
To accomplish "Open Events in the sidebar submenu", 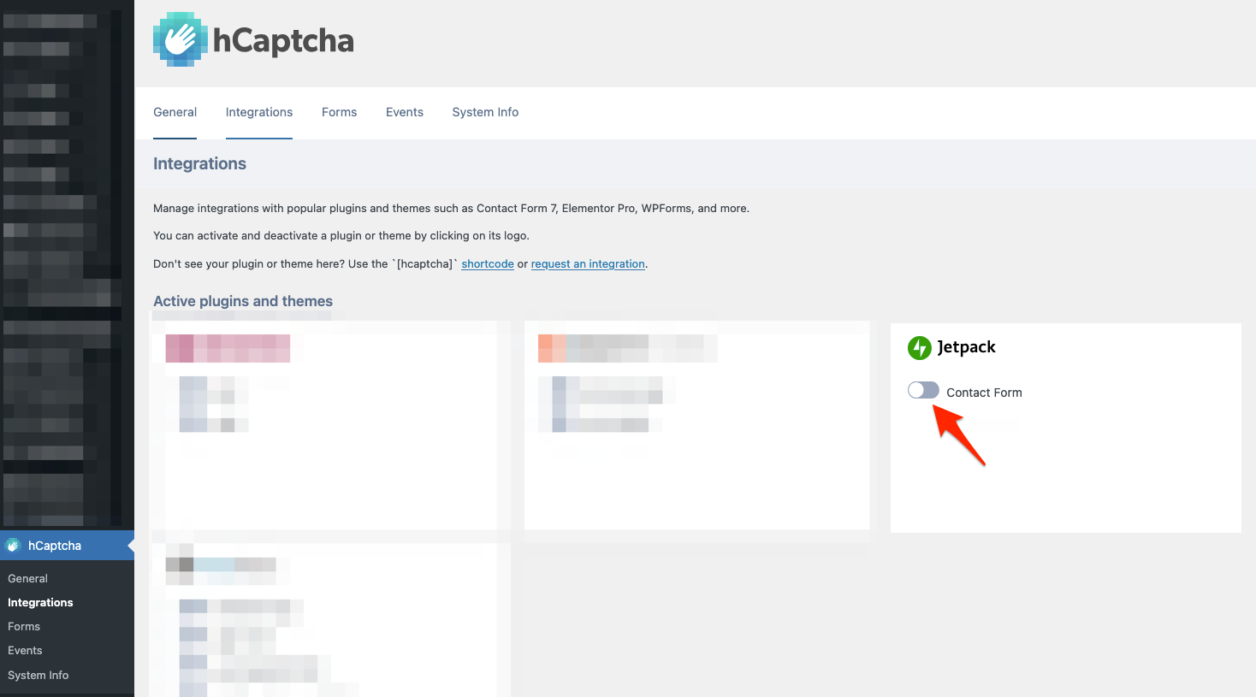I will [25, 651].
